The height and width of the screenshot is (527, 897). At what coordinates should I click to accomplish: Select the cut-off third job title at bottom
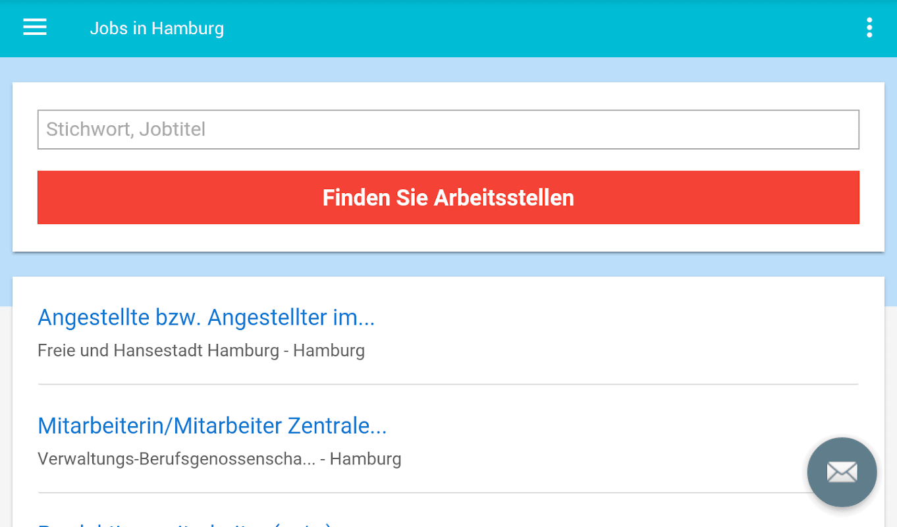(184, 524)
